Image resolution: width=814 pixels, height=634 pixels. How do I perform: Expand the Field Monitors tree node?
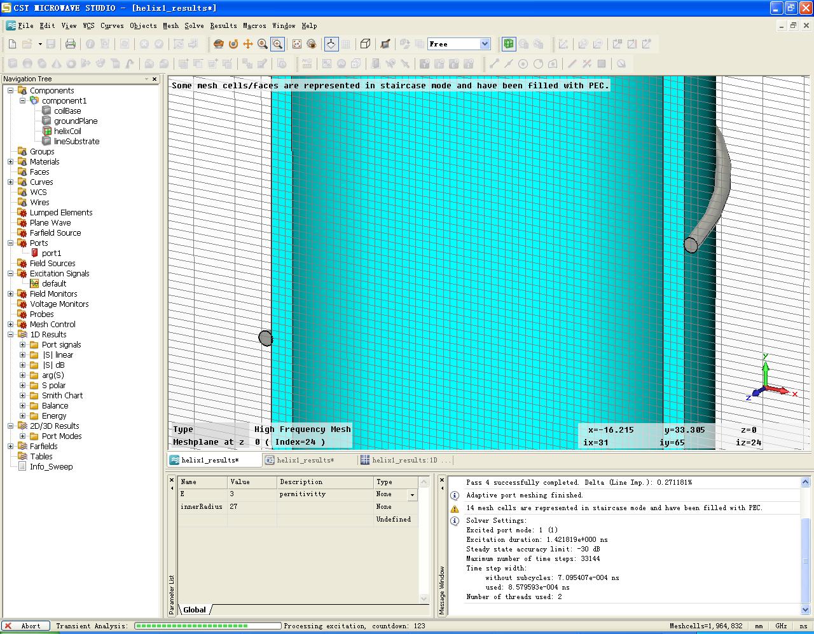(x=11, y=294)
